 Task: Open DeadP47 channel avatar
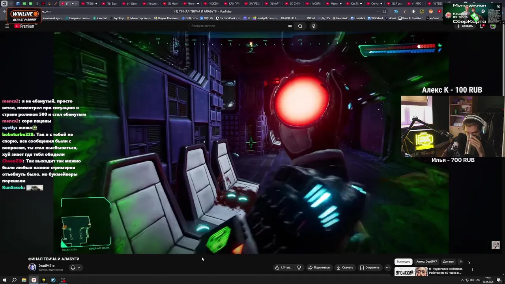point(32,267)
